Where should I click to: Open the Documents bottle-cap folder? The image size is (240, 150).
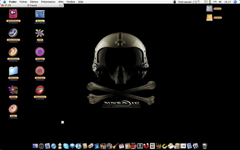tap(13, 33)
